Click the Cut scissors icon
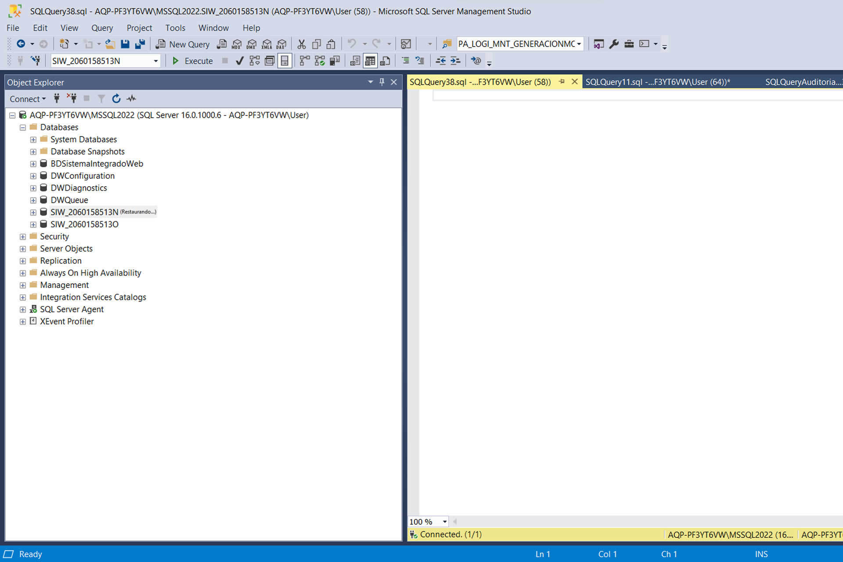Viewport: 843px width, 562px height. point(301,44)
